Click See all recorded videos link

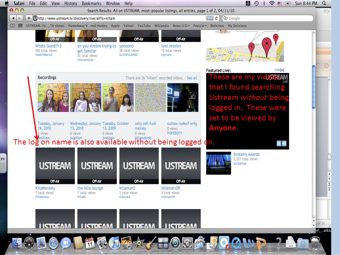pos(192,78)
